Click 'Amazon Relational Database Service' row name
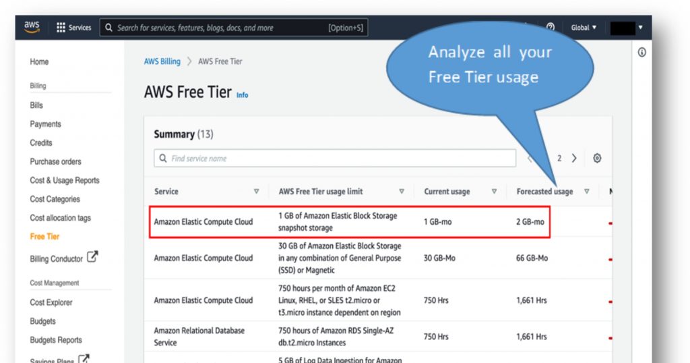 199,337
